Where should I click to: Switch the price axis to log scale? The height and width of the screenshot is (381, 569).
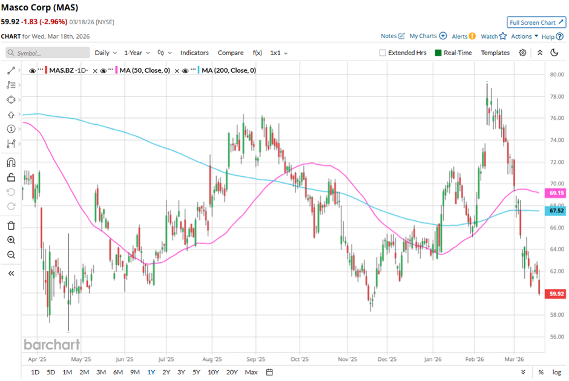pyautogui.click(x=557, y=372)
